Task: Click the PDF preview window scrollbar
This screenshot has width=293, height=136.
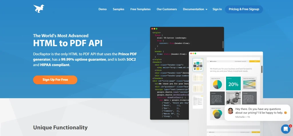Action: click(262, 69)
